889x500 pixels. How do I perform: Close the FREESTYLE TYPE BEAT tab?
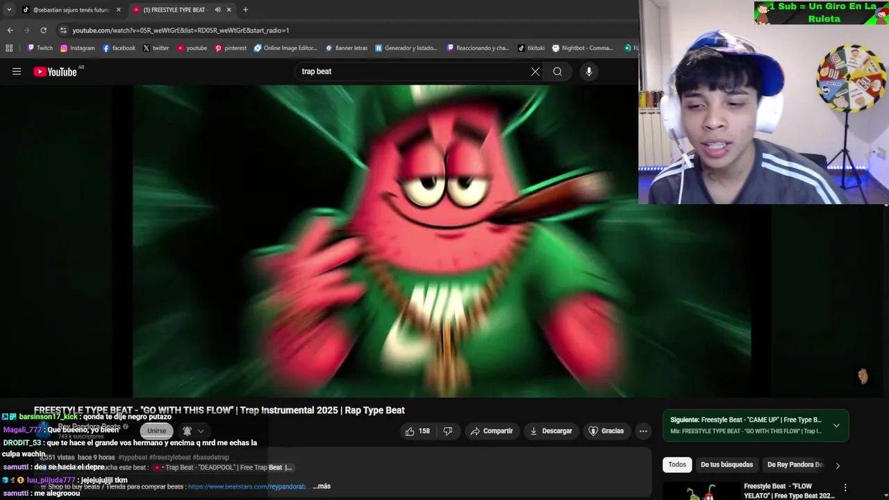coord(229,10)
